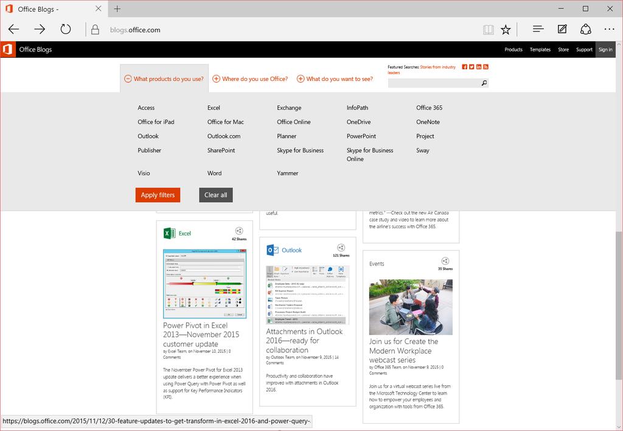Open Support in top navigation
This screenshot has height=431, width=623.
584,50
